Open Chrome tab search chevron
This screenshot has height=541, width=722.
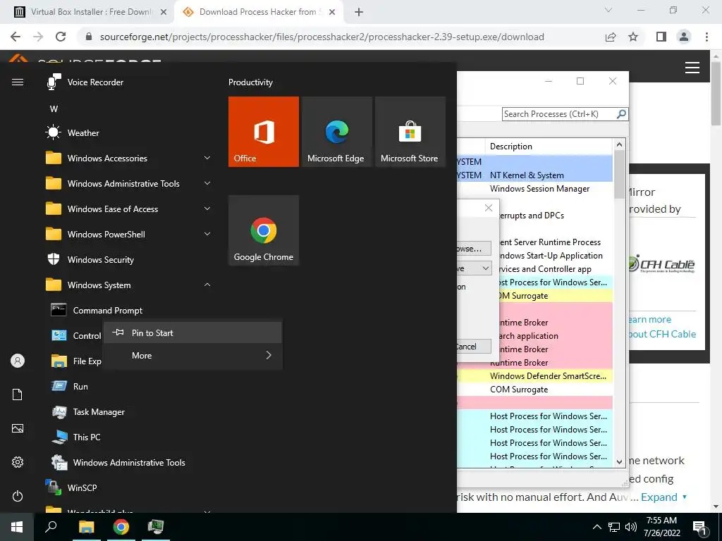(x=608, y=10)
